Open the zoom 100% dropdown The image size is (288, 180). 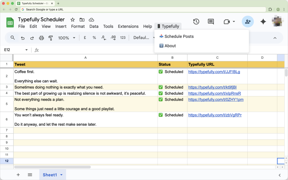click(x=67, y=38)
